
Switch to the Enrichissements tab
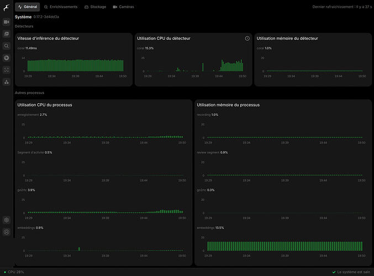tap(61, 7)
